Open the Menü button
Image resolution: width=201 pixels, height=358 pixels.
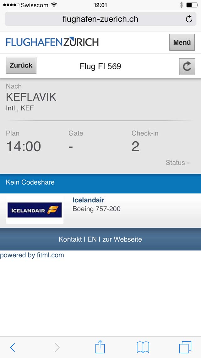182,42
